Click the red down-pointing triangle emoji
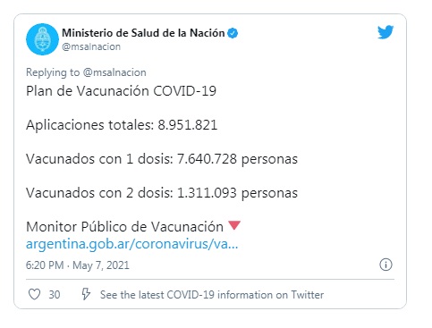The height and width of the screenshot is (328, 432). pyautogui.click(x=234, y=225)
